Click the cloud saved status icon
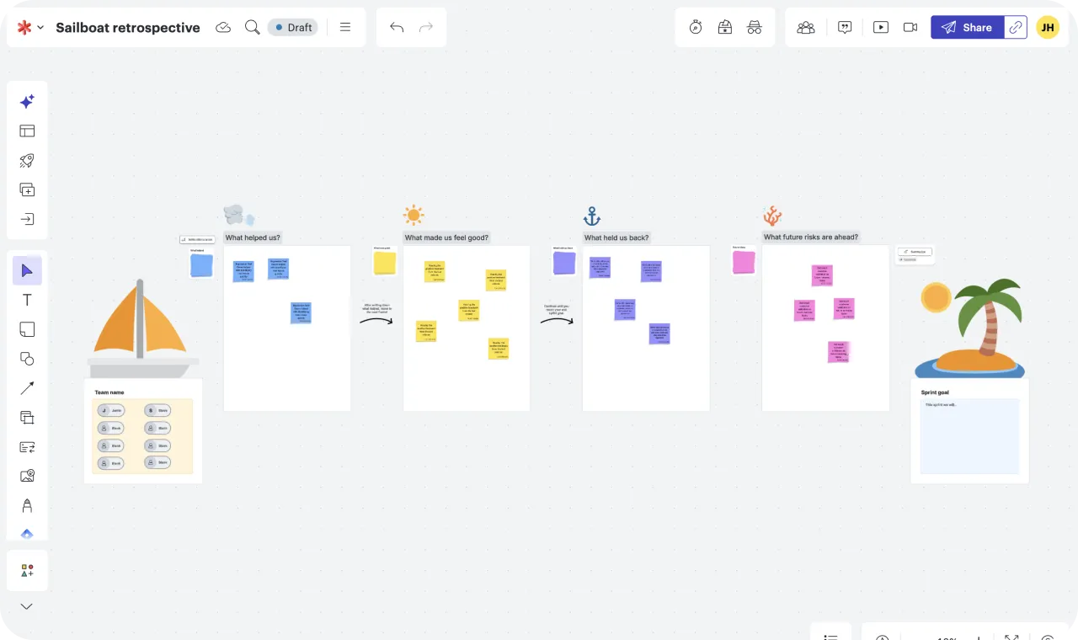 (223, 27)
